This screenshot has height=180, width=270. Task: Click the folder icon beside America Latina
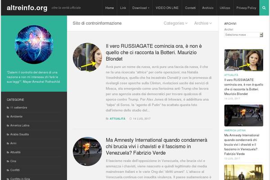point(8,126)
